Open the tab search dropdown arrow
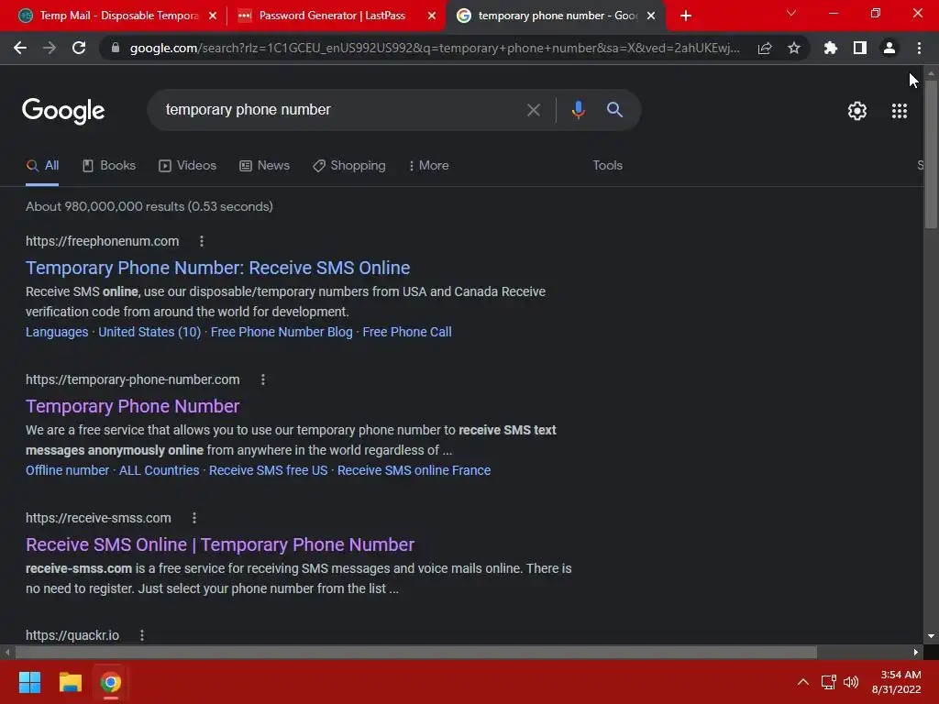Screen dimensions: 939x704 pyautogui.click(x=791, y=13)
